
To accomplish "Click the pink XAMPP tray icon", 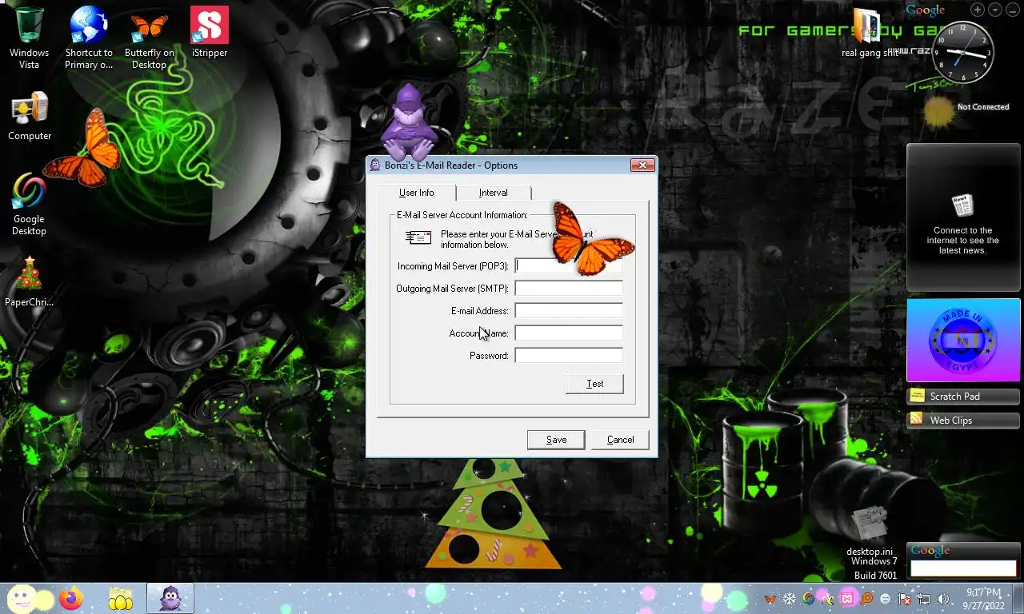I will [847, 599].
